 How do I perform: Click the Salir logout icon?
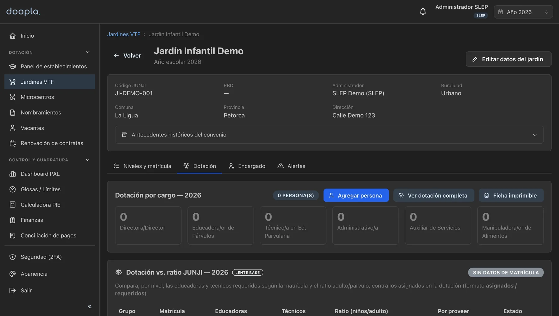tap(12, 291)
